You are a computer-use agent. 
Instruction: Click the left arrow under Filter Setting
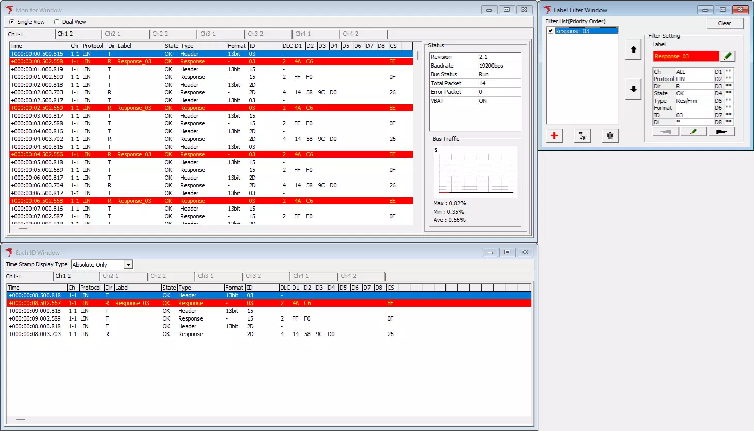665,131
